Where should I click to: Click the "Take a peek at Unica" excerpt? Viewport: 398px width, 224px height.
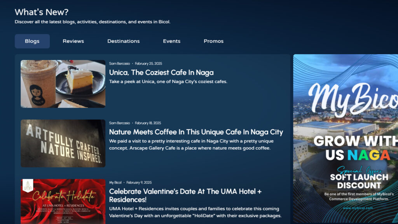tap(168, 82)
